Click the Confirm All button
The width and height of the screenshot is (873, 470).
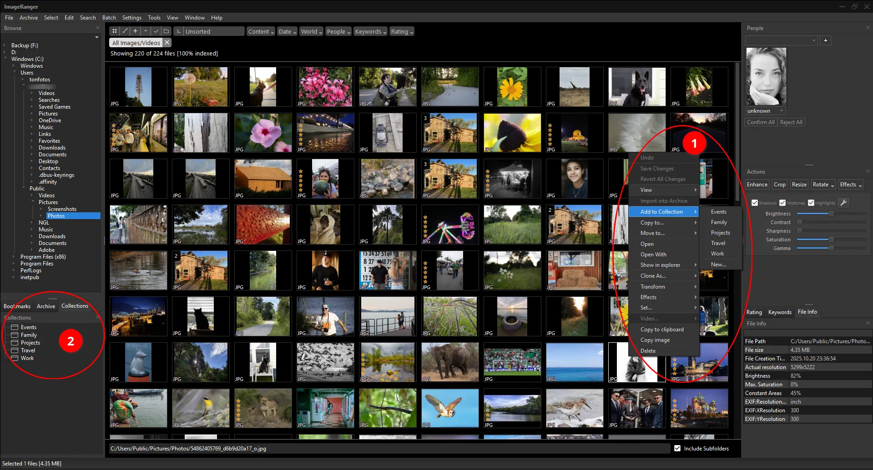point(760,122)
